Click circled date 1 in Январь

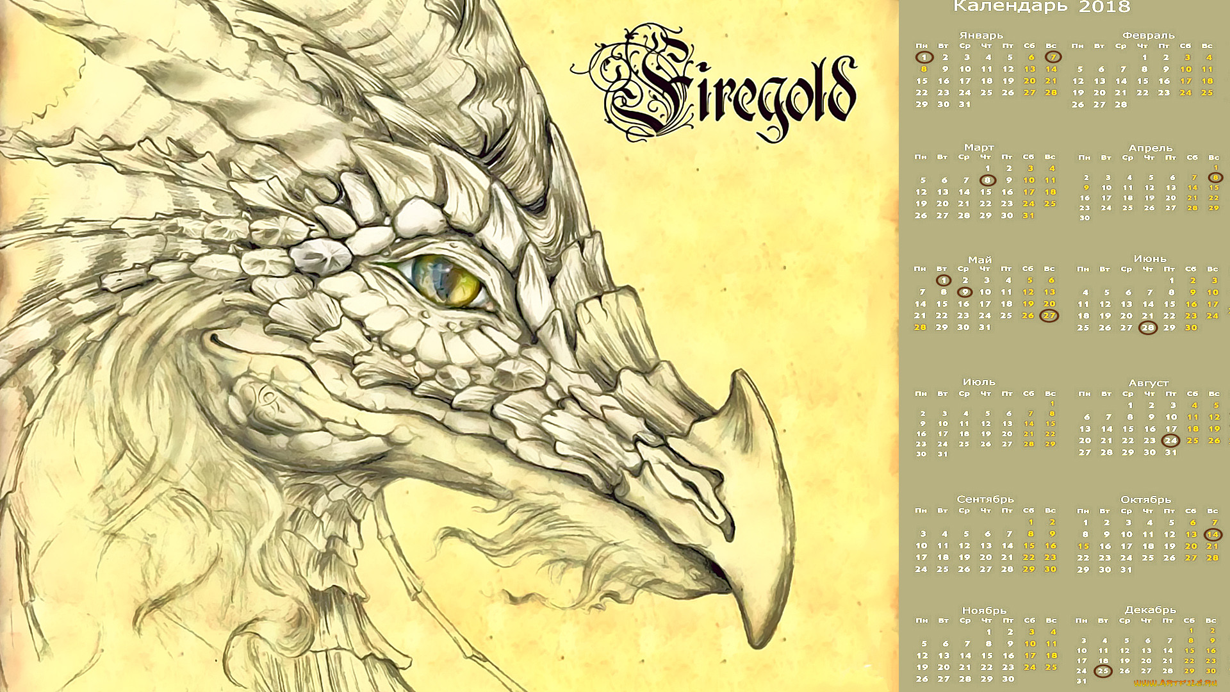923,57
